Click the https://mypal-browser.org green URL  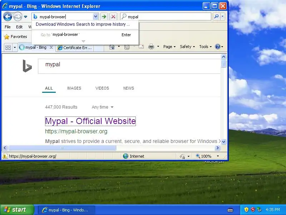pyautogui.click(x=76, y=132)
